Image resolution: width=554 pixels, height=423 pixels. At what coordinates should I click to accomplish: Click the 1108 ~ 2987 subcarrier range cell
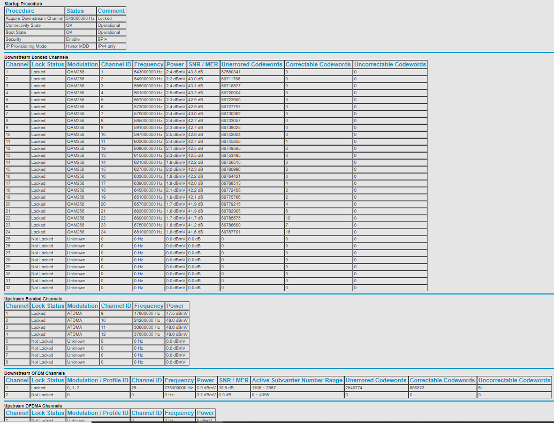[297, 388]
